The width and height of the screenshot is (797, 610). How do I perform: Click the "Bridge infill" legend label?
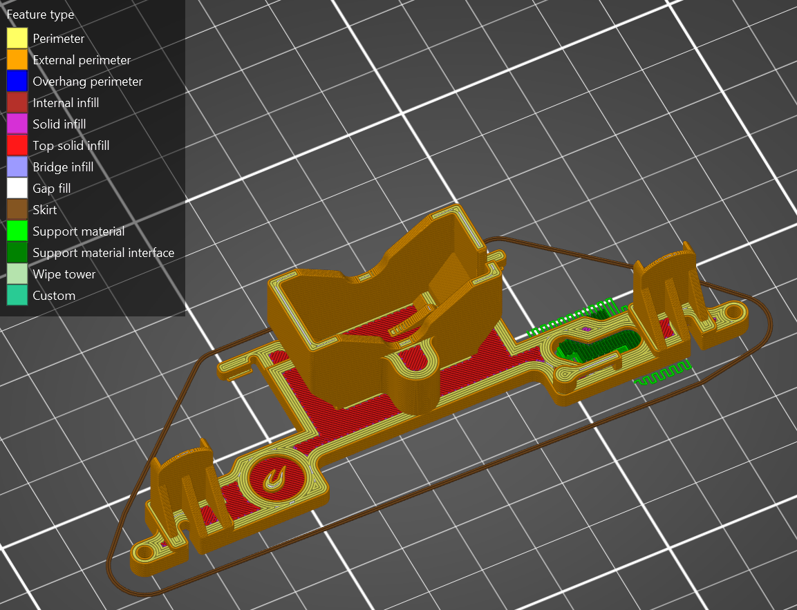point(63,167)
